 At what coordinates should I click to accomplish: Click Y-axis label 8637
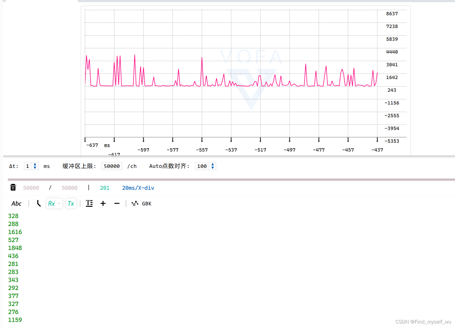point(392,14)
